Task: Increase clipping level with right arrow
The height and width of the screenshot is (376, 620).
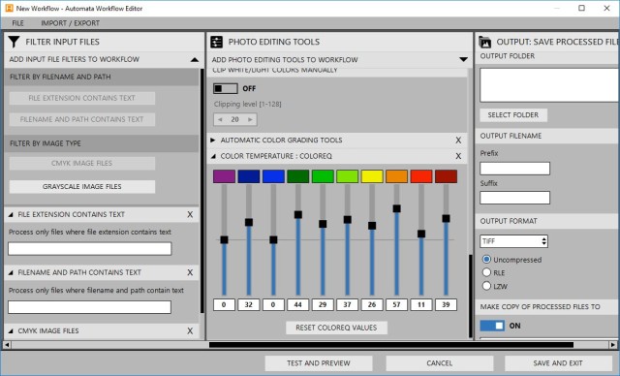Action: [x=250, y=119]
